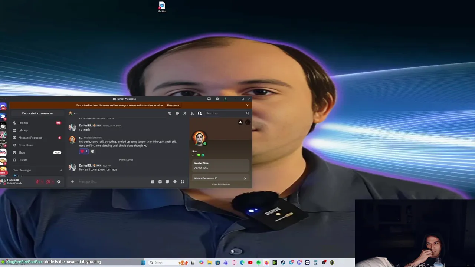Add friends to this DM
This screenshot has width=475, height=267.
192,113
